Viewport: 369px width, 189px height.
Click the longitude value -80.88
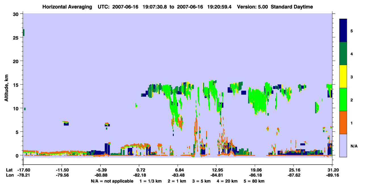click(101, 175)
